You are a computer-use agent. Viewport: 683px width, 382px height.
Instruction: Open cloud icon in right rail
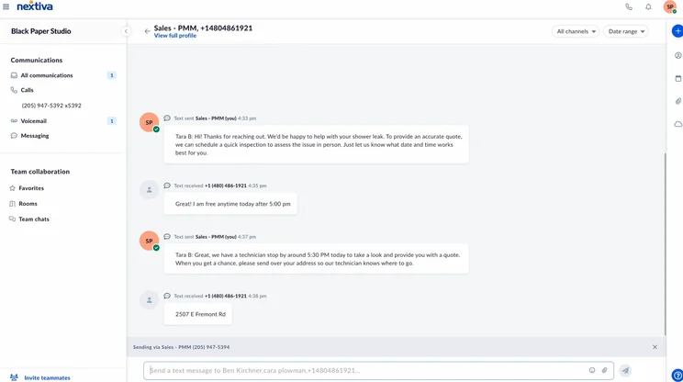678,124
